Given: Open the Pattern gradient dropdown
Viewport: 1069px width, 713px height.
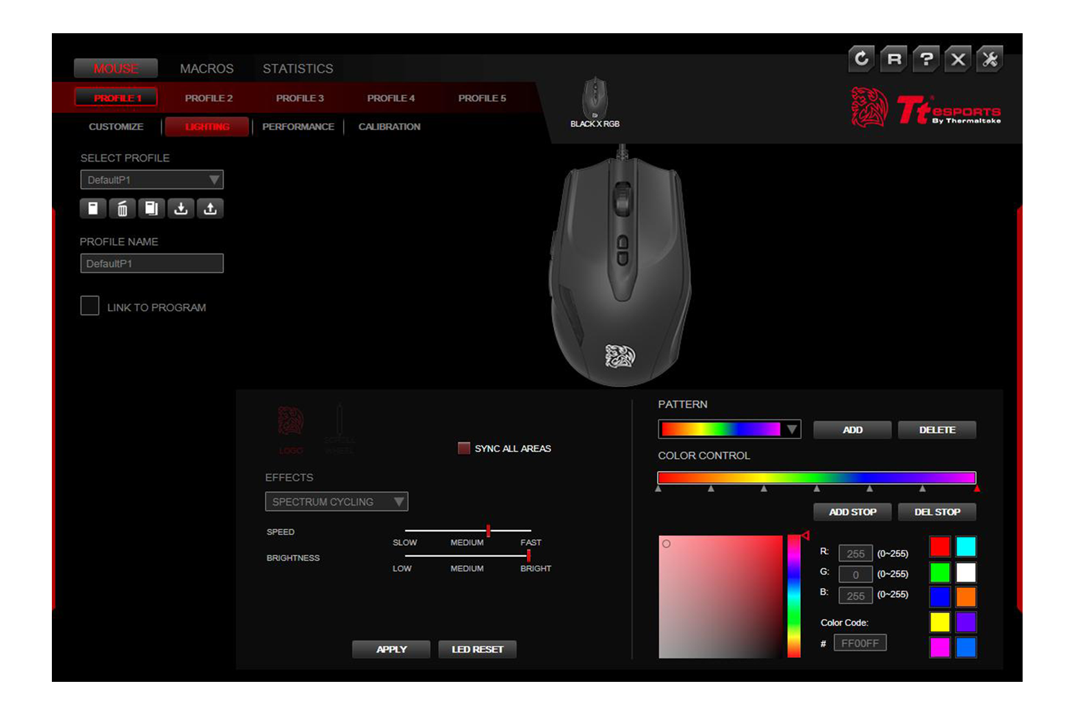Looking at the screenshot, I should tap(729, 430).
